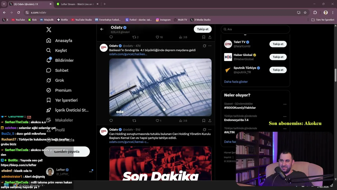Open #5000KısmiyiYaktılar trend
This screenshot has height=190, width=337.
pyautogui.click(x=240, y=108)
